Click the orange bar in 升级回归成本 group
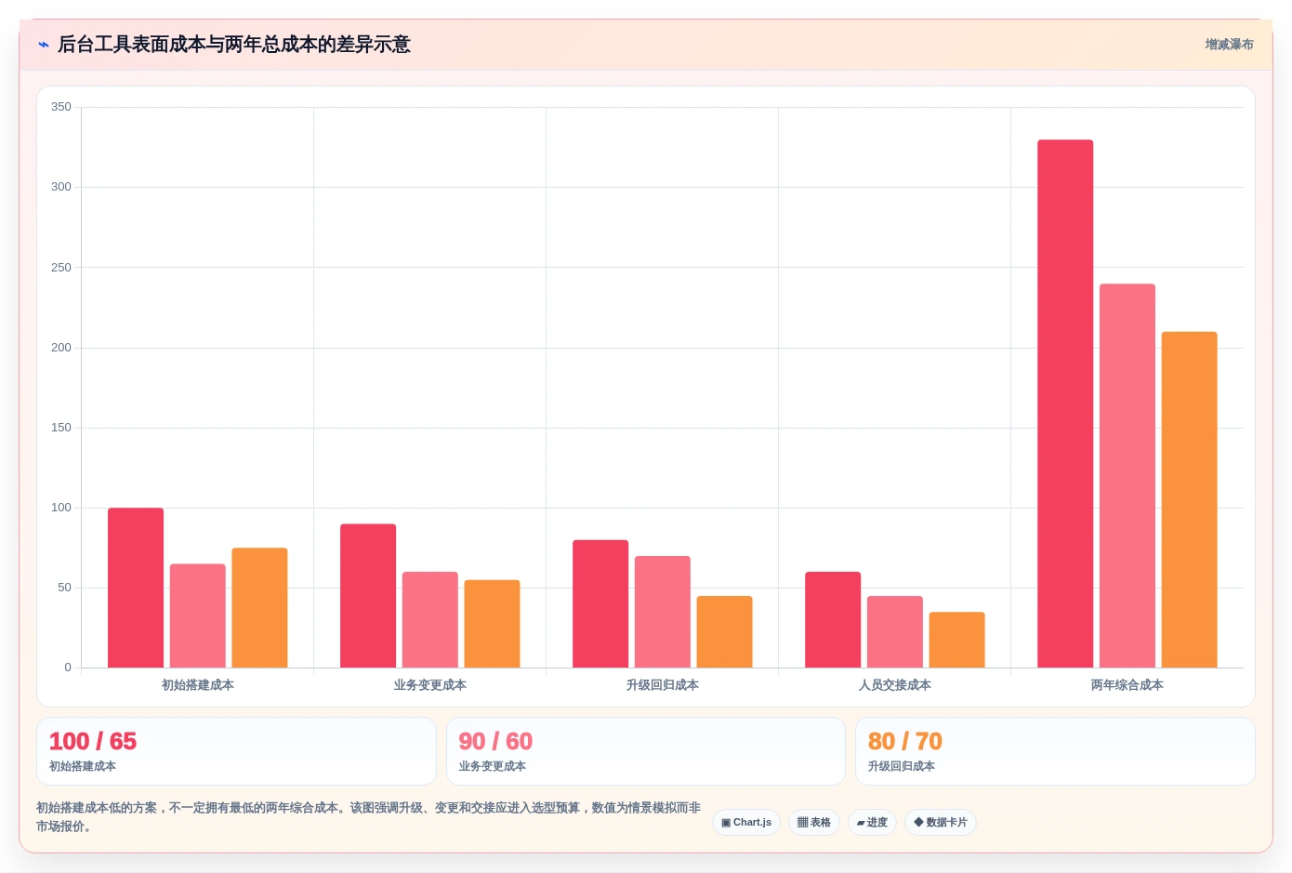Screen dimensions: 1292x873 pos(724,631)
